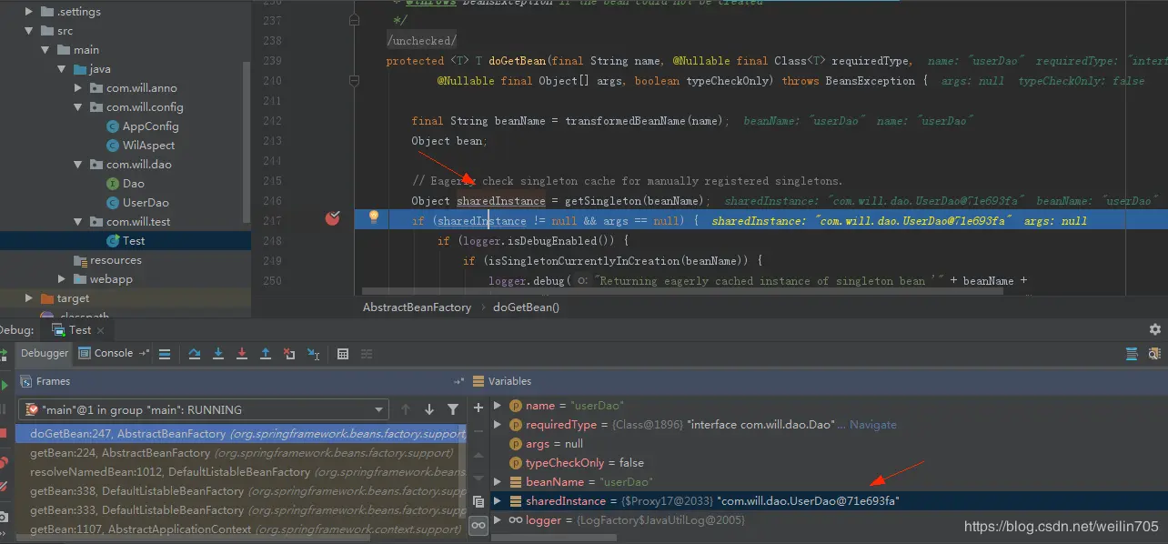Open Dao interface in project tree

[x=134, y=184]
